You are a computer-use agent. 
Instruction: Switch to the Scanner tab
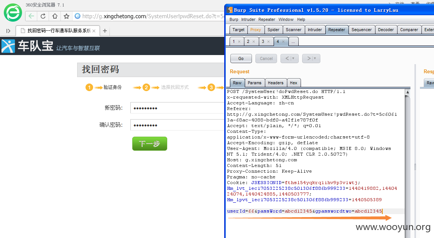[293, 30]
